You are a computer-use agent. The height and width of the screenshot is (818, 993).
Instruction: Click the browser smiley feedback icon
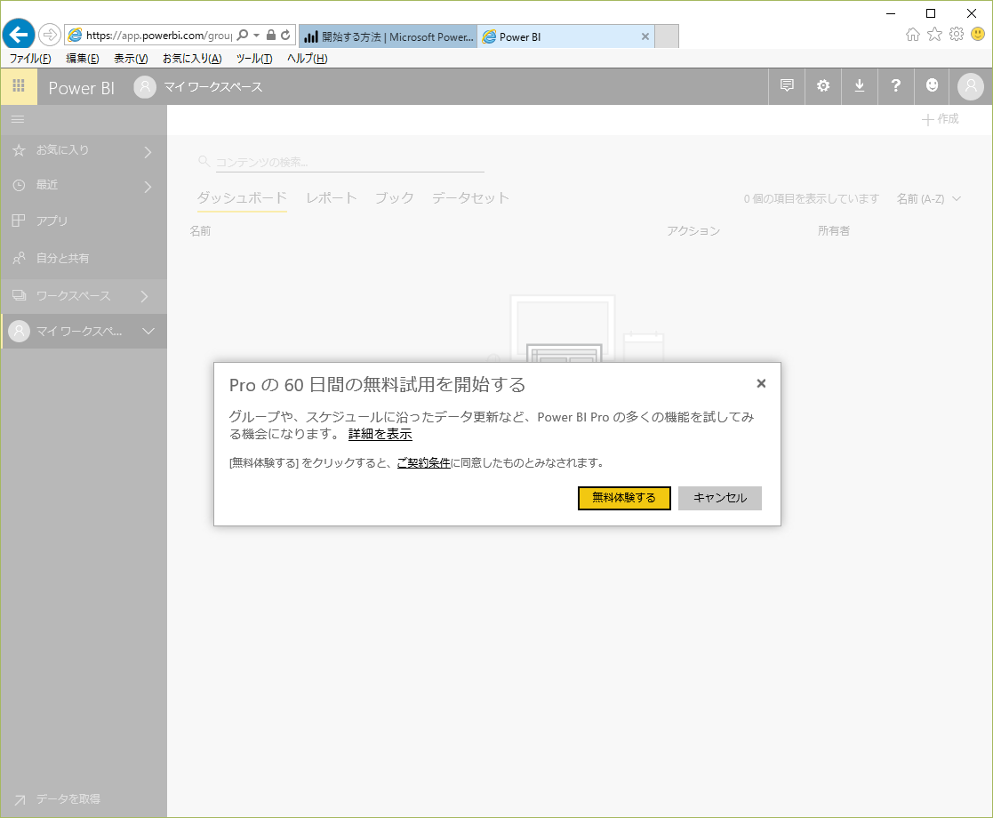978,34
